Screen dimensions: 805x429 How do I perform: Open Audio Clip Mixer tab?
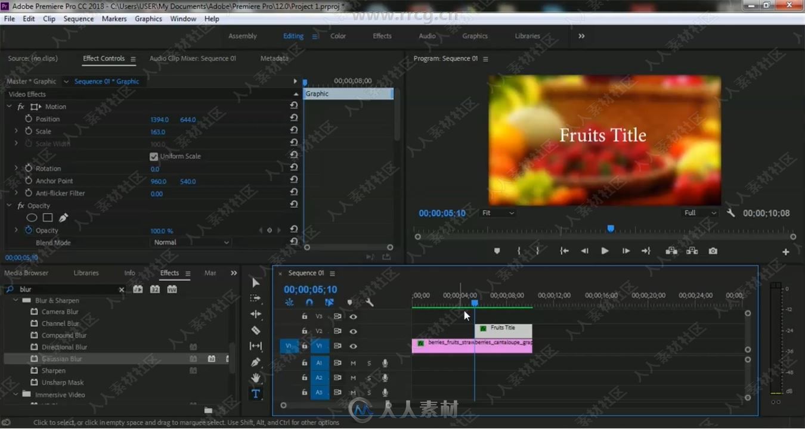pos(193,58)
